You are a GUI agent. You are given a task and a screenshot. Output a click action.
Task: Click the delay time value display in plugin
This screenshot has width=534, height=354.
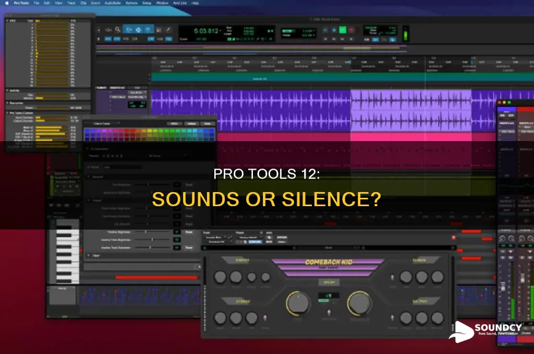coord(329,296)
